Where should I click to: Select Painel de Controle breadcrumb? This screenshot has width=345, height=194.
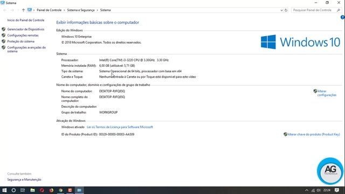pyautogui.click(x=49, y=10)
